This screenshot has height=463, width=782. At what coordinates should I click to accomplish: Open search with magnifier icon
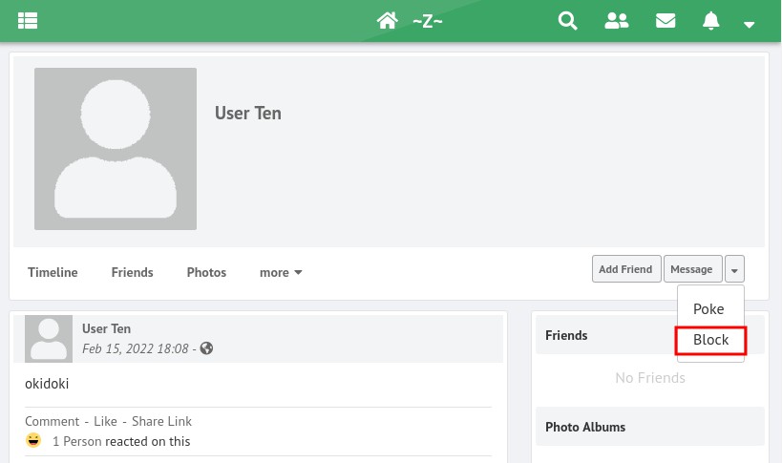click(568, 21)
